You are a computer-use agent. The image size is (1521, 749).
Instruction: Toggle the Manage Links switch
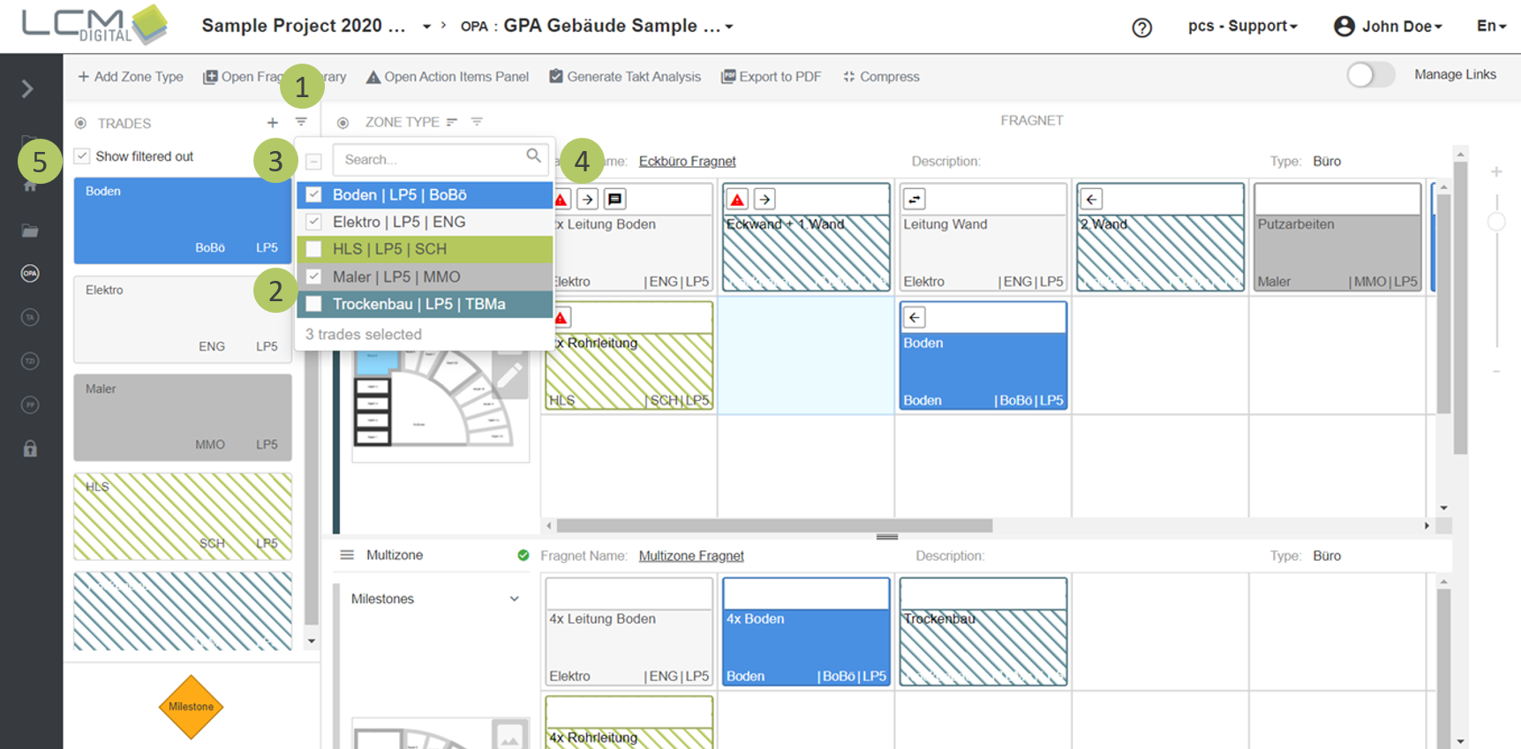tap(1370, 75)
